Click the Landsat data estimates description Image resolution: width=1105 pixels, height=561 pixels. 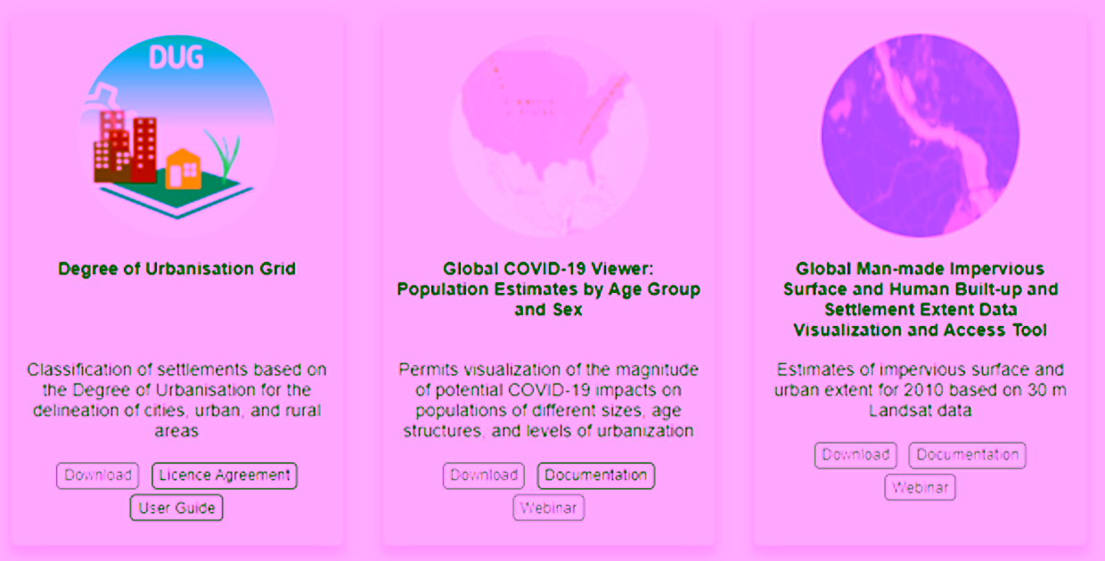(920, 390)
